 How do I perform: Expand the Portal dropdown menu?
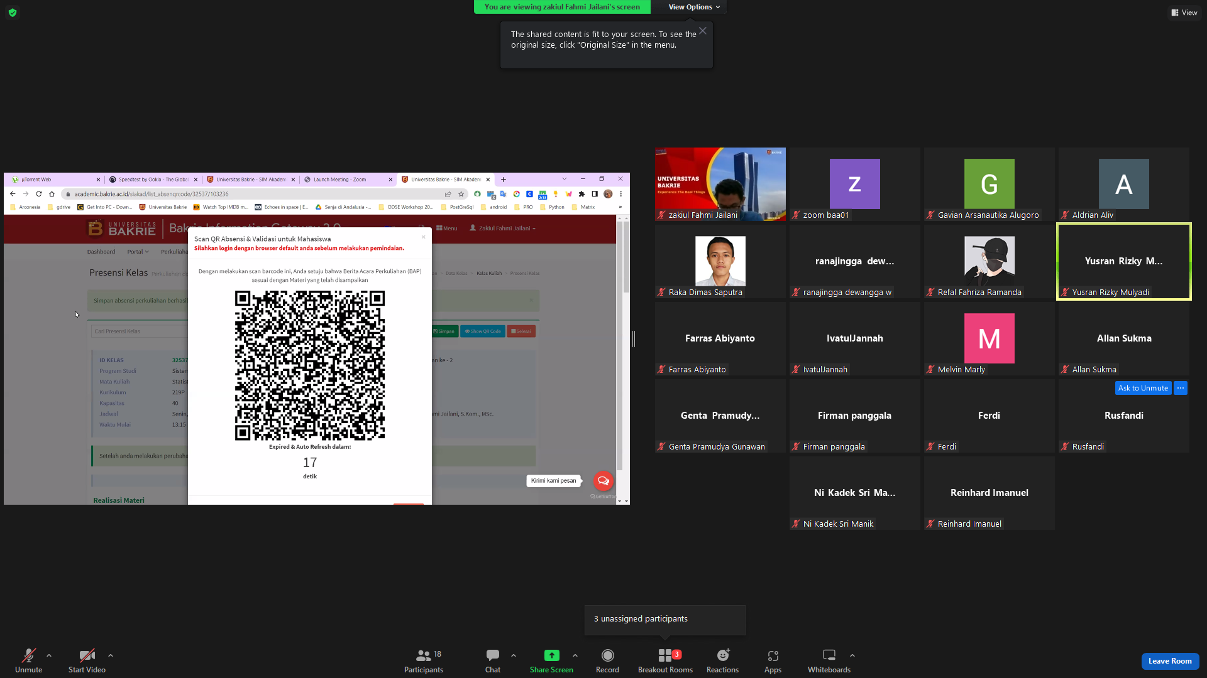point(138,252)
